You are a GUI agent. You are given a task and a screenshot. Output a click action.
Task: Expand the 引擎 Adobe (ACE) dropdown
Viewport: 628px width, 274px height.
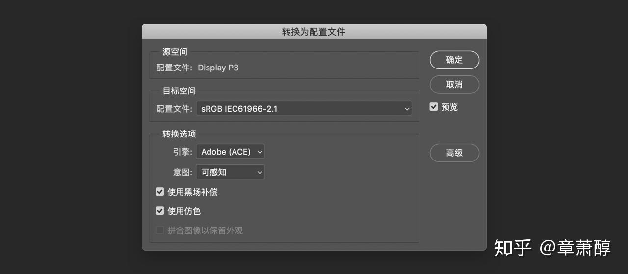[x=230, y=152]
